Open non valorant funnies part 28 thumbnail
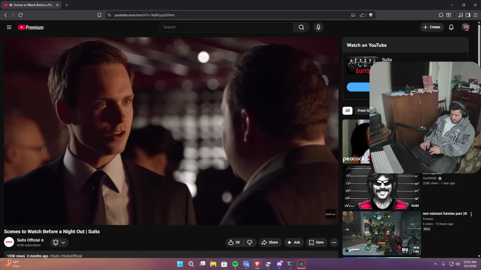This screenshot has height=270, width=481. [x=381, y=233]
